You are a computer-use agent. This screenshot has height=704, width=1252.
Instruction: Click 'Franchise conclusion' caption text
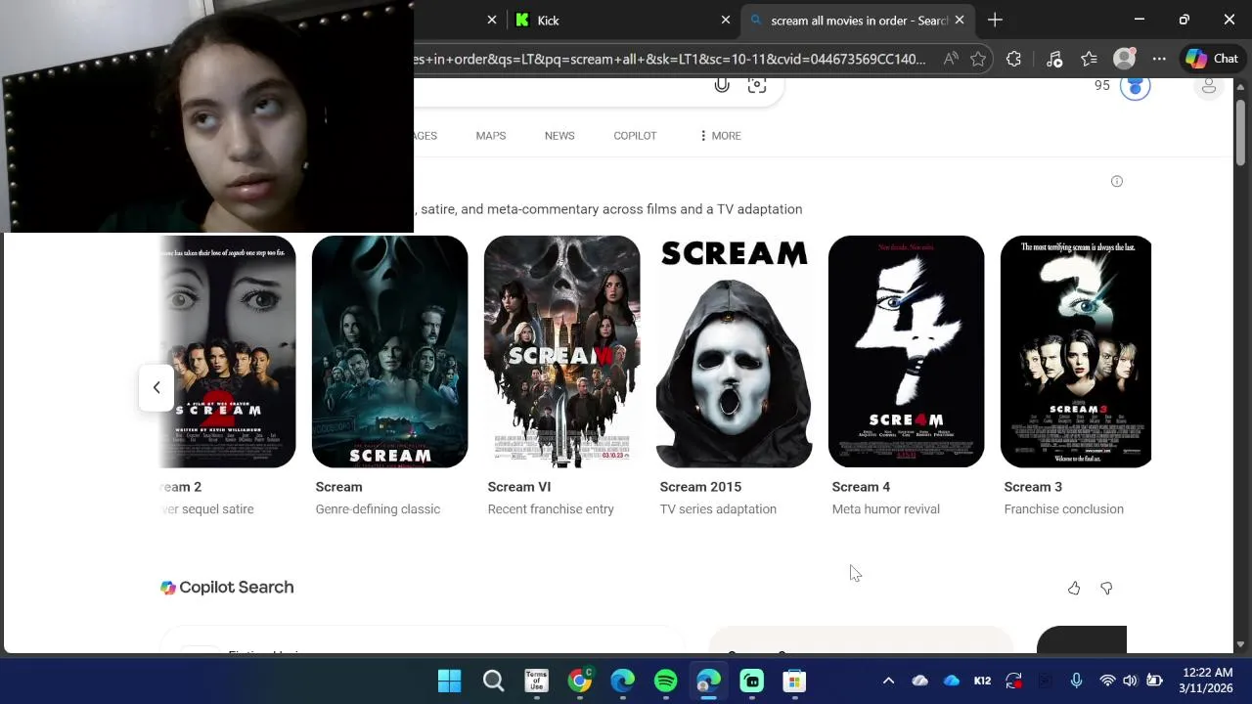click(x=1063, y=509)
